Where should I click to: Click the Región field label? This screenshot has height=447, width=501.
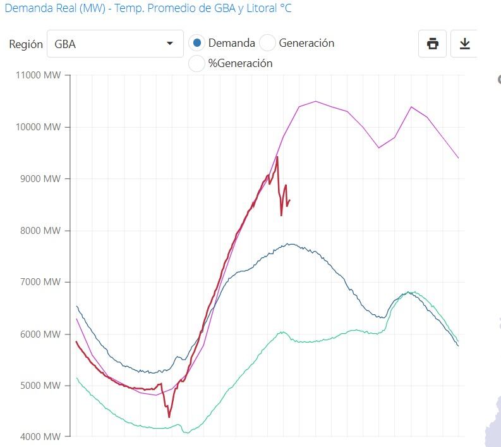[x=26, y=44]
